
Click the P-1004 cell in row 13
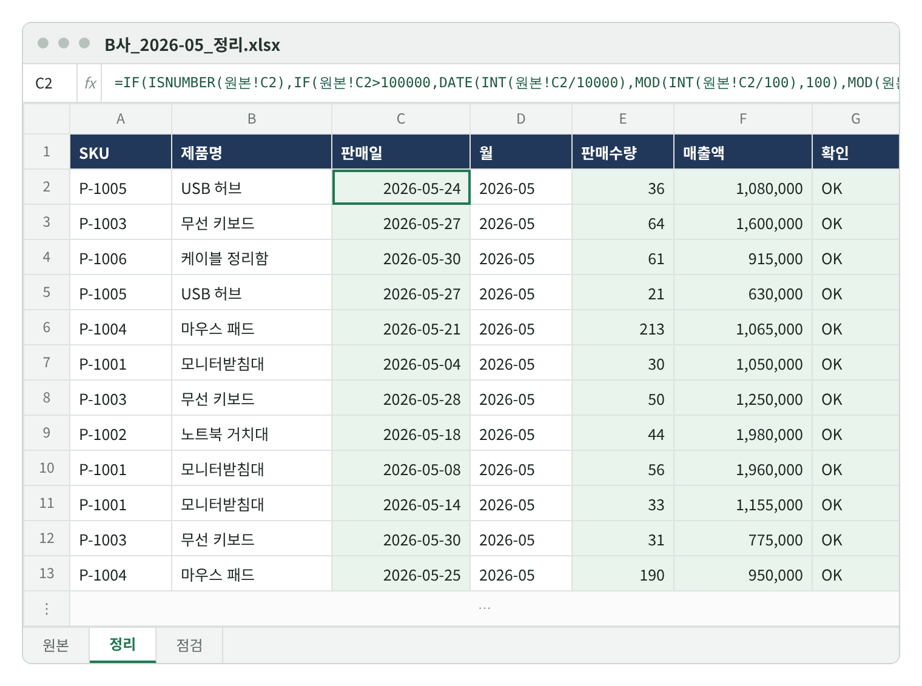[121, 574]
